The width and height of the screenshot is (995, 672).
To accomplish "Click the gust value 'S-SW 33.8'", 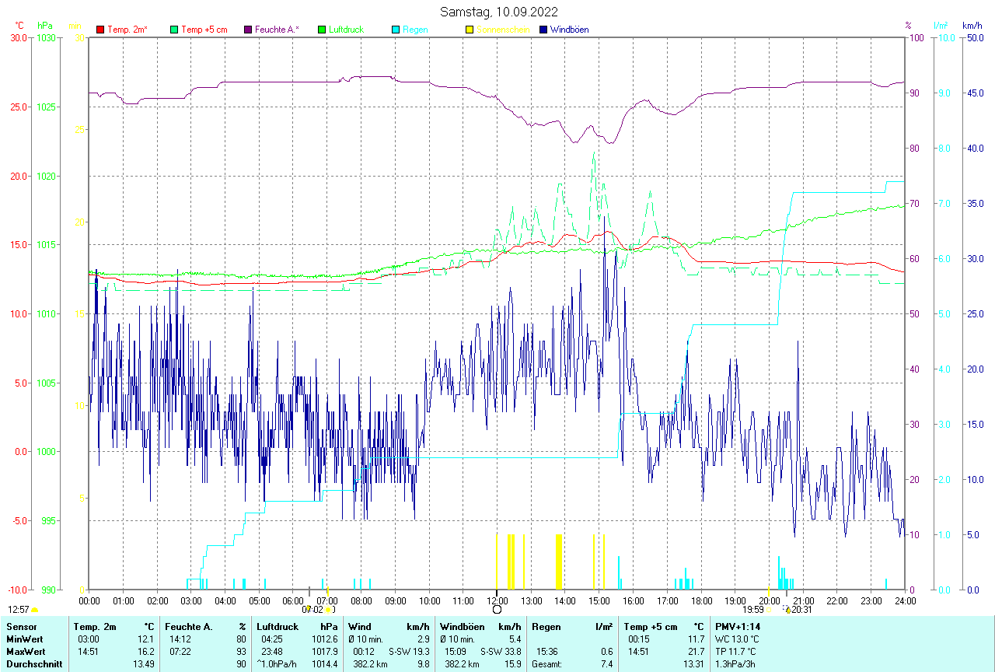I will pos(501,652).
